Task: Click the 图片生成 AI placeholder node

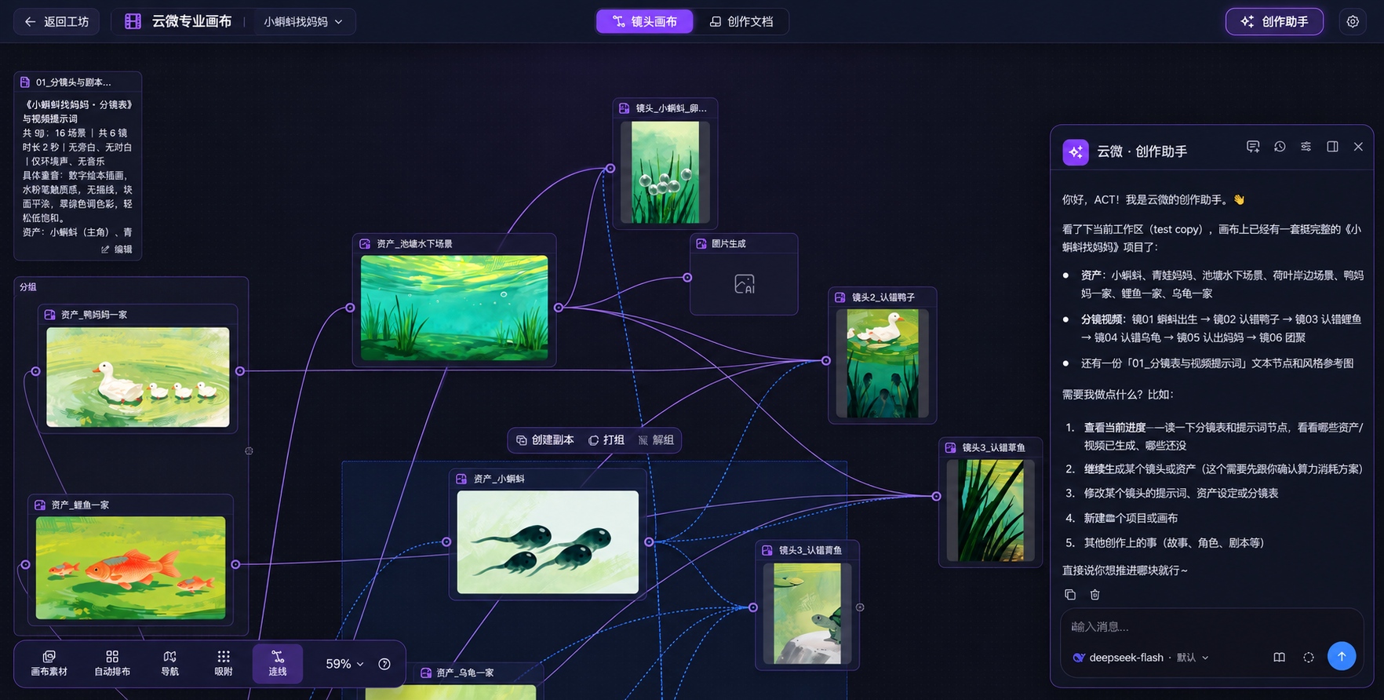Action: 744,284
